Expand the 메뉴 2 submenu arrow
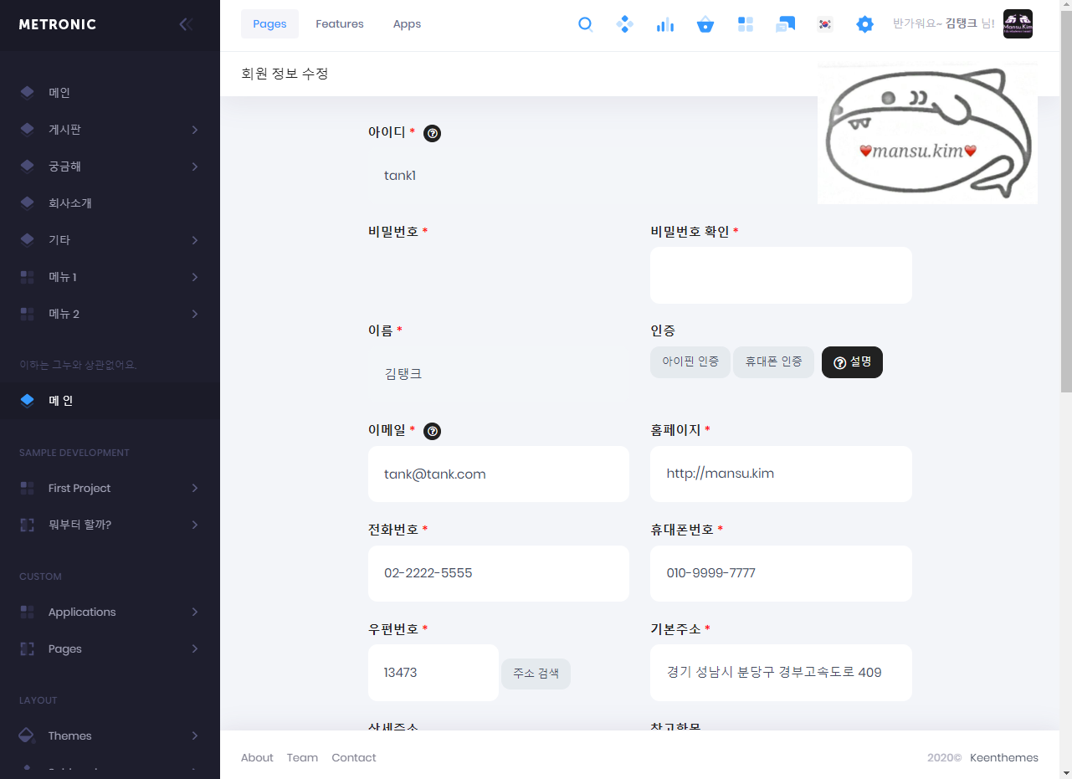The height and width of the screenshot is (779, 1072). 194,314
